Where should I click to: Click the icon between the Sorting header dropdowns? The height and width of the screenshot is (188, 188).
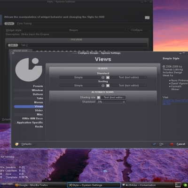(x=103, y=86)
